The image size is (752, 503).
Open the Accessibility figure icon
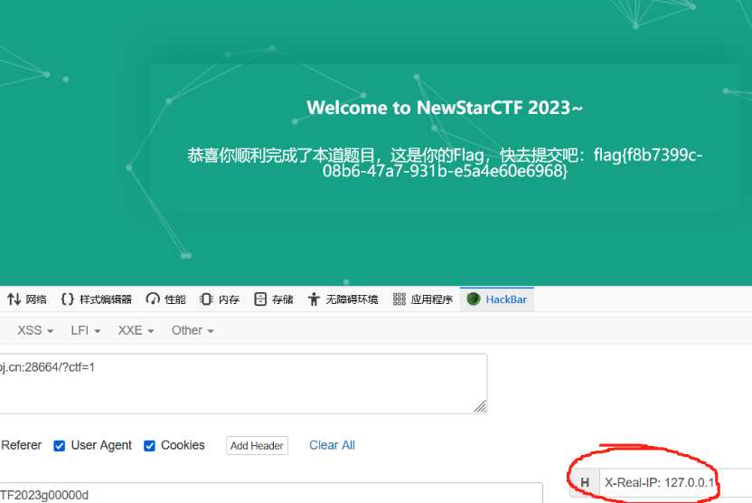pos(314,299)
